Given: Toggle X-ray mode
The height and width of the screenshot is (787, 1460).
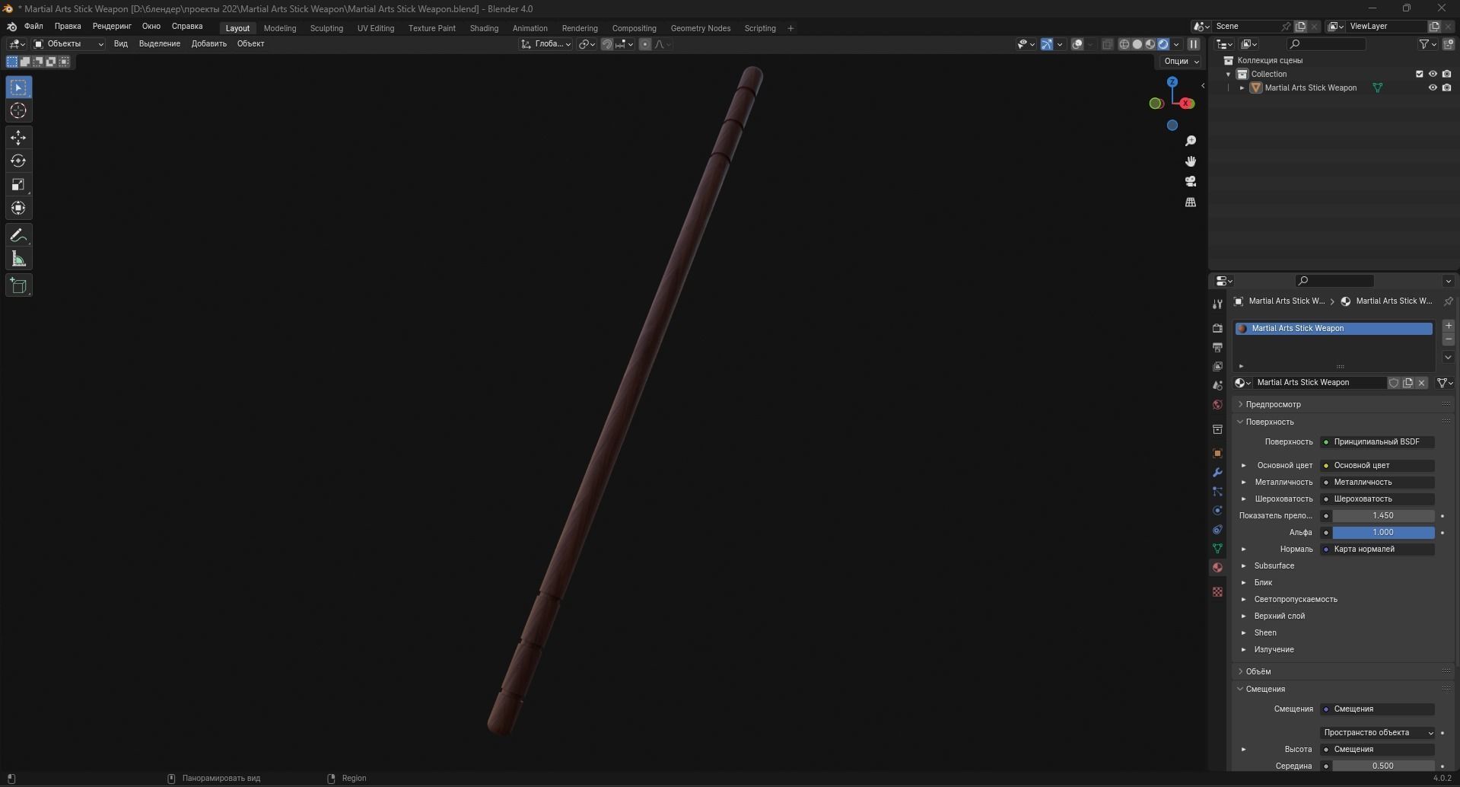Looking at the screenshot, I should click(x=1107, y=44).
